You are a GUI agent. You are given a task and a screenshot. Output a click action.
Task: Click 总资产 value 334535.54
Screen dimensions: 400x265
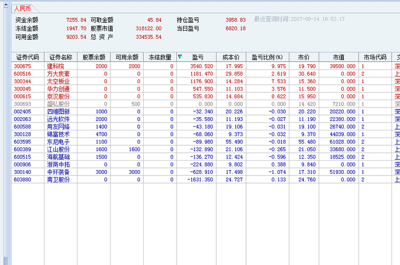[x=149, y=37]
